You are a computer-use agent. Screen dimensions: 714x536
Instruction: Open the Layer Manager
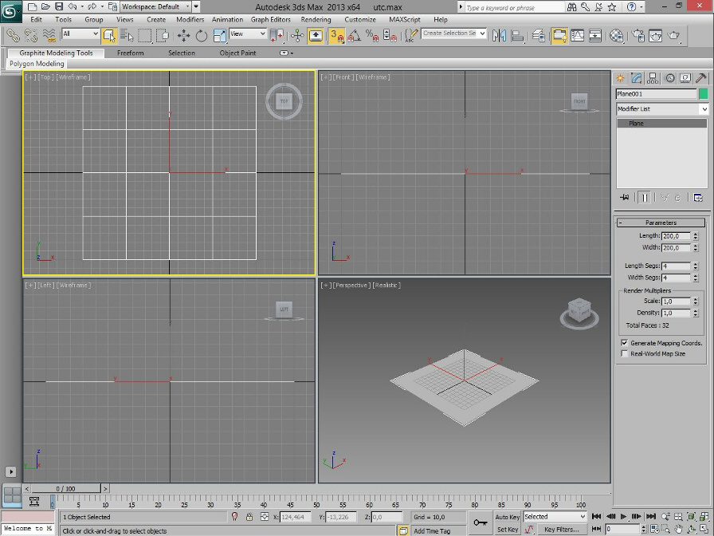538,36
